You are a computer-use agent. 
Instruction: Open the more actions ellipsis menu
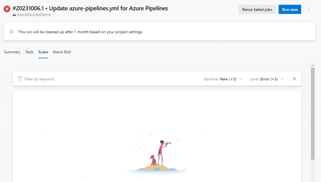click(x=309, y=9)
